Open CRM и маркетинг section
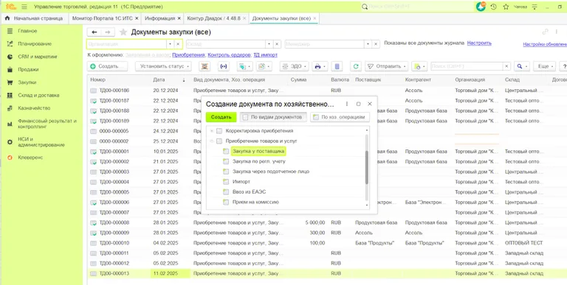567x285 pixels. pos(38,57)
